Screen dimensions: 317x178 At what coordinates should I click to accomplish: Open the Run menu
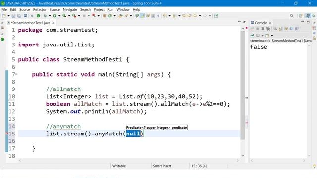[110, 10]
